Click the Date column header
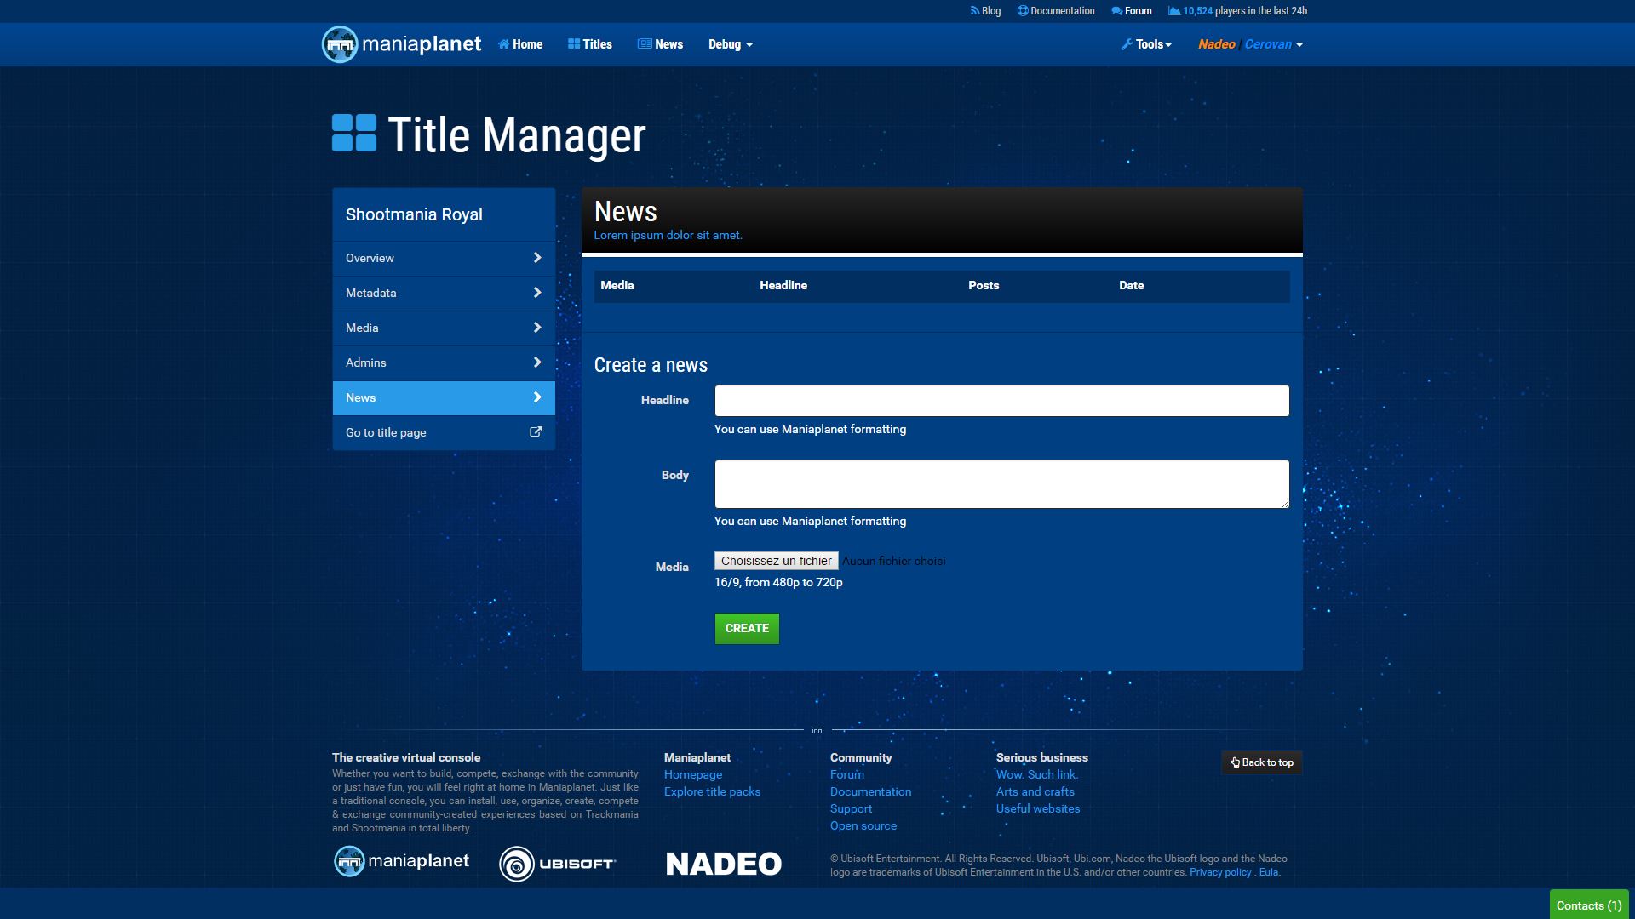Screen dimensions: 1635x919 pos(1131,285)
